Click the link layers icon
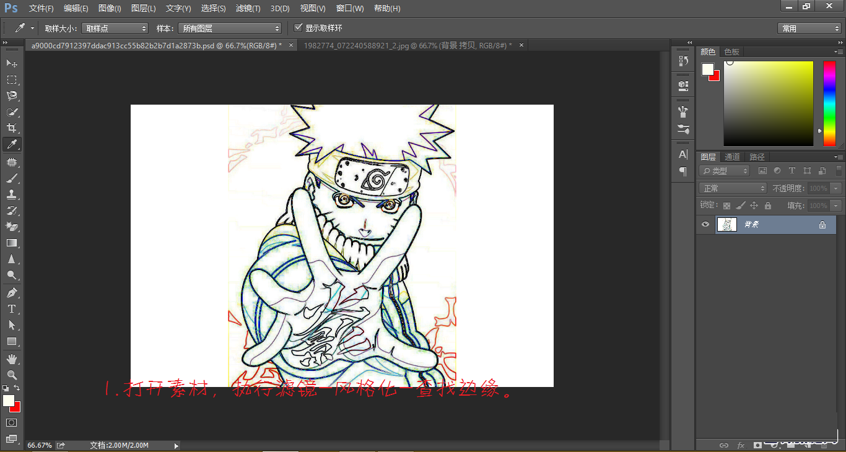The image size is (846, 452). (x=723, y=445)
